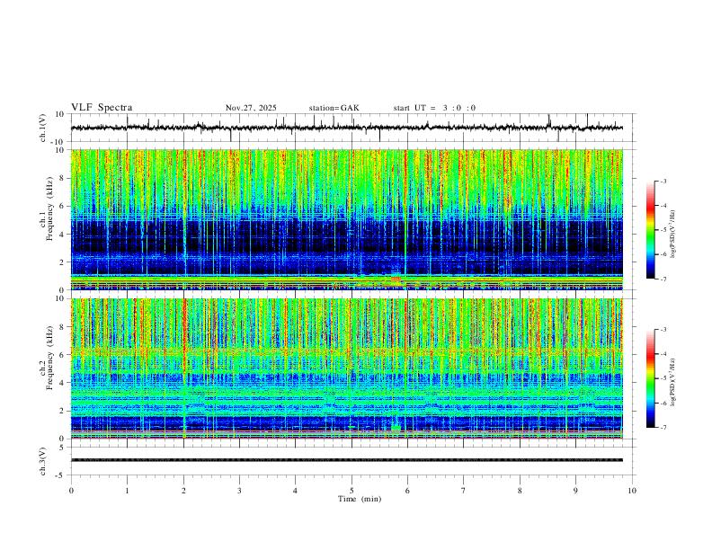Click the ch.3 black signal band
Image resolution: width=712 pixels, height=550 pixels.
[x=347, y=460]
